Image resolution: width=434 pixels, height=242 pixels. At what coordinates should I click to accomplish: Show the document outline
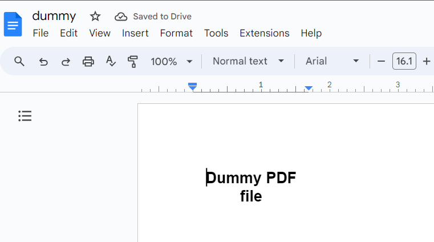point(25,116)
